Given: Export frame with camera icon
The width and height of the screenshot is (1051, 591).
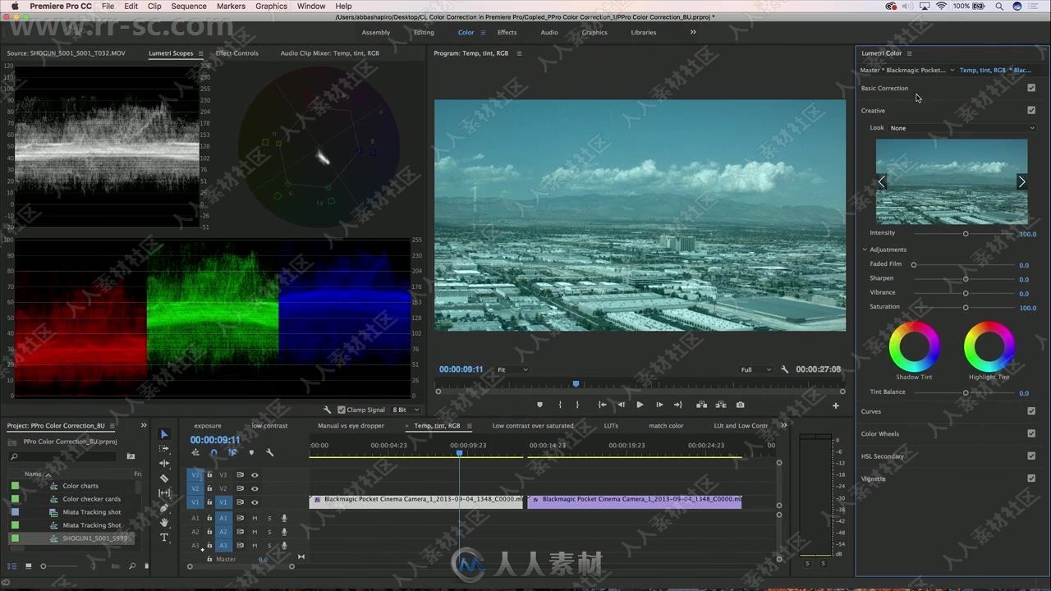Looking at the screenshot, I should click(740, 405).
